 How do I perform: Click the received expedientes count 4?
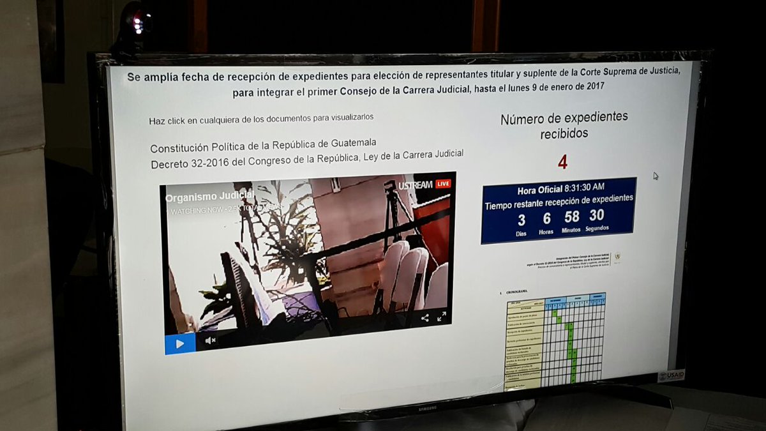pos(562,163)
